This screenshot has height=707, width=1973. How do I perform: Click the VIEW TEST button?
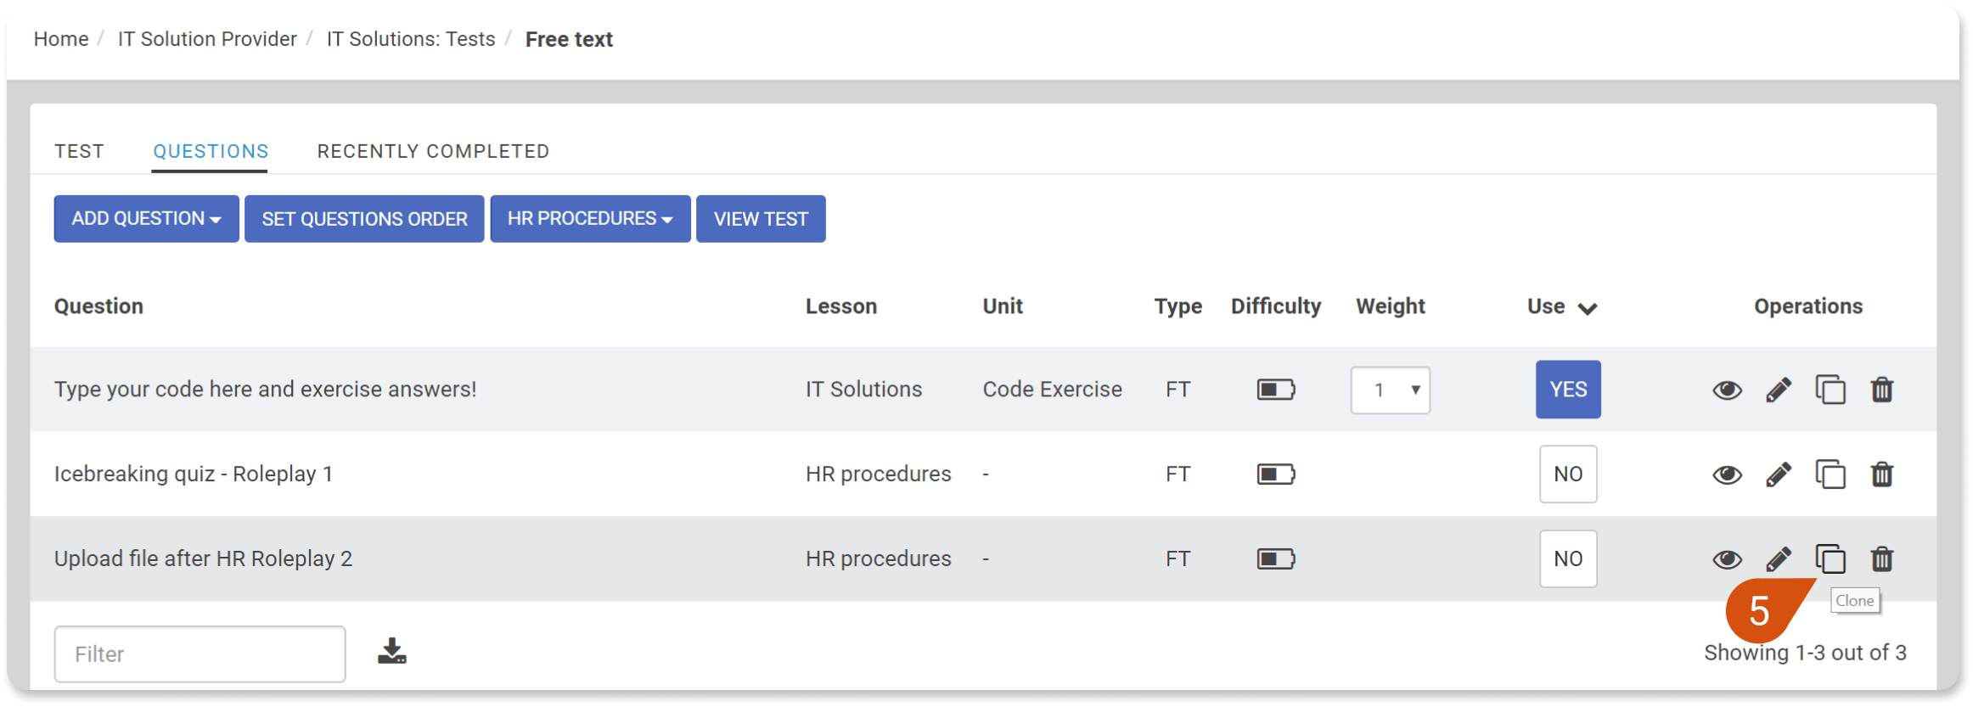point(761,219)
